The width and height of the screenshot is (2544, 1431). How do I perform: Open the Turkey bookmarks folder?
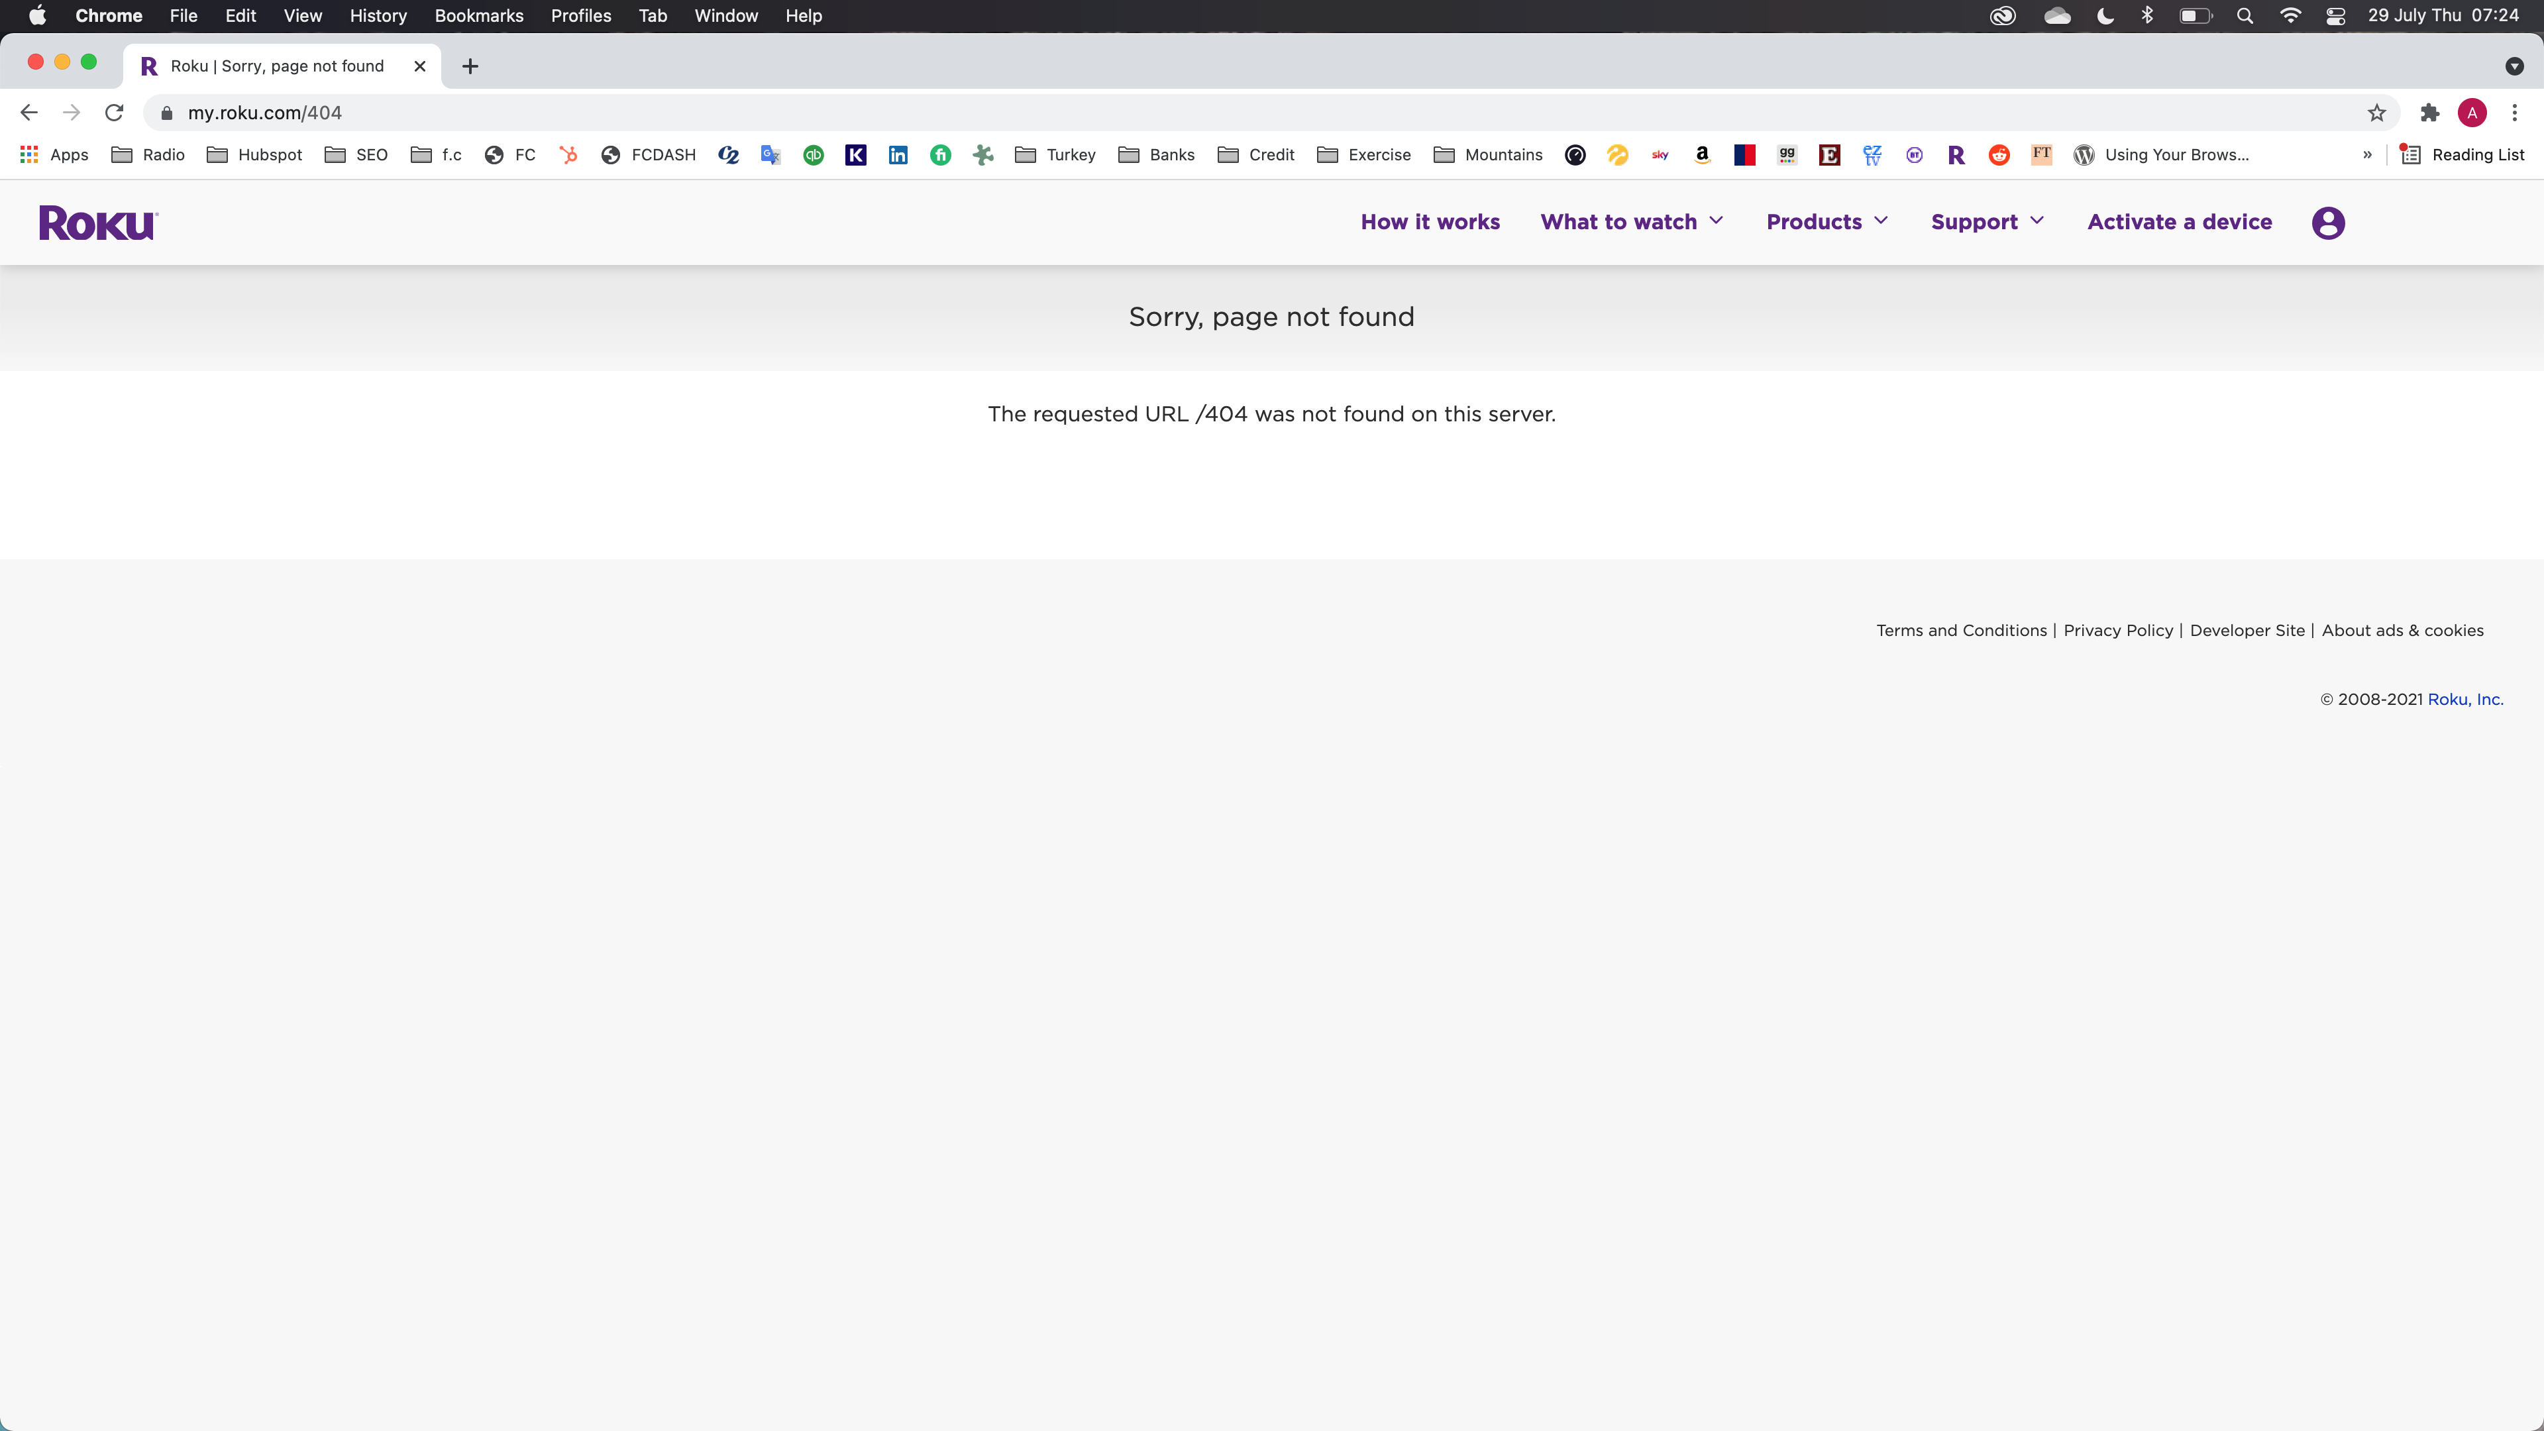1056,155
